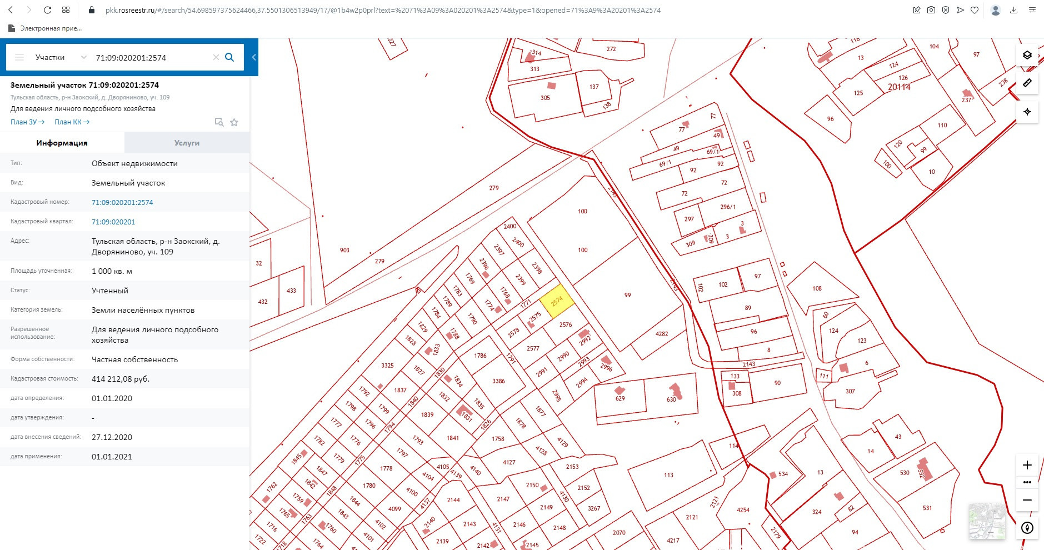Click the browser forward arrow

coord(29,10)
